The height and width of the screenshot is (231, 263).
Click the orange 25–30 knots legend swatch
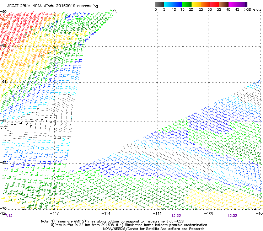pyautogui.click(x=205, y=4)
